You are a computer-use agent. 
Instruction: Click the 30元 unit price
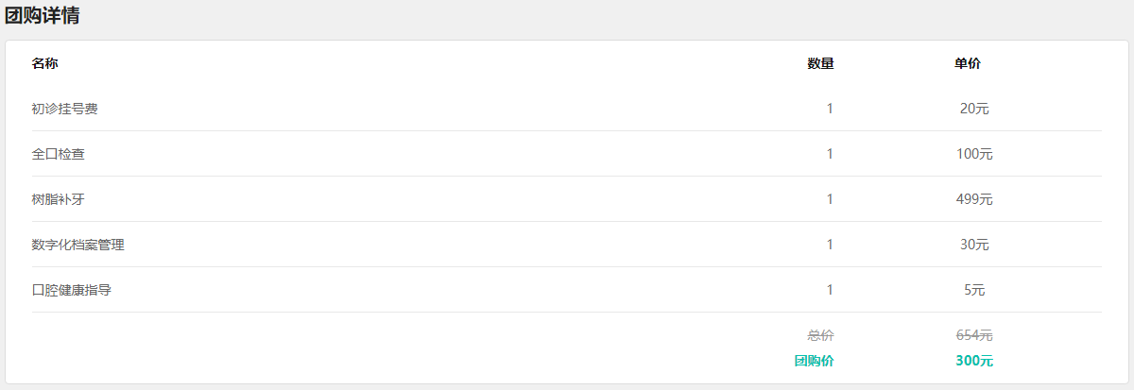tap(974, 245)
